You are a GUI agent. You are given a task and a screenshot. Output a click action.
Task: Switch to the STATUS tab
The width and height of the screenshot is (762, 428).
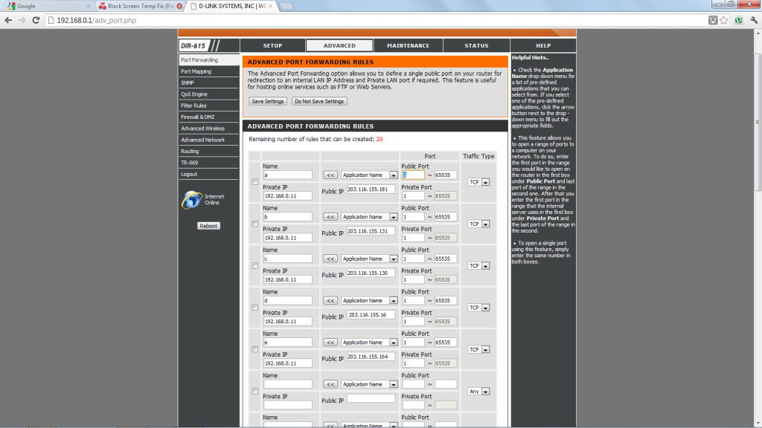click(476, 45)
